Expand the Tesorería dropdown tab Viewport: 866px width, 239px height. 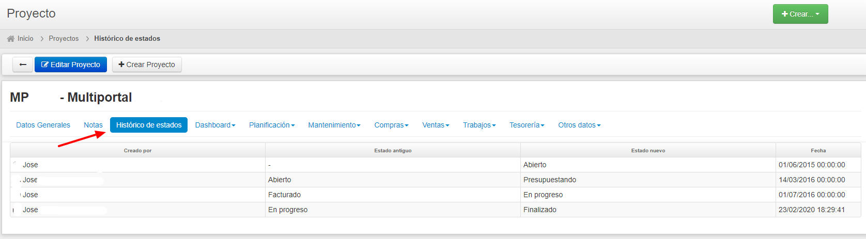click(527, 125)
